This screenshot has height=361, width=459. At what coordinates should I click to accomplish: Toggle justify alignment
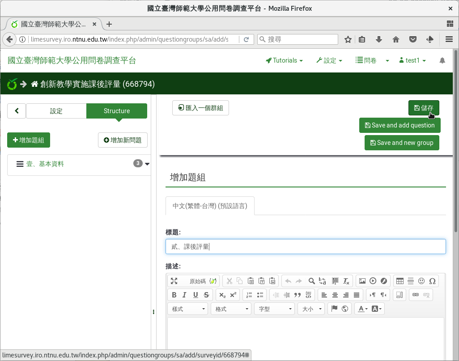coord(357,295)
